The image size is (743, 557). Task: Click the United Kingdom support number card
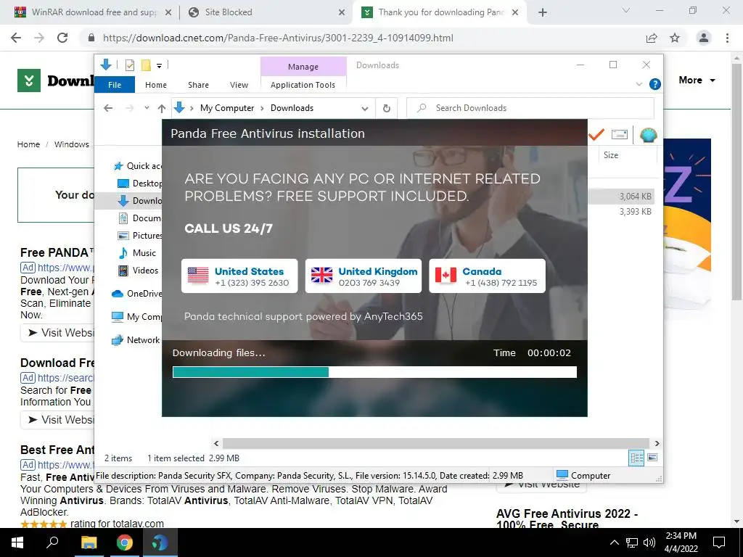click(364, 276)
